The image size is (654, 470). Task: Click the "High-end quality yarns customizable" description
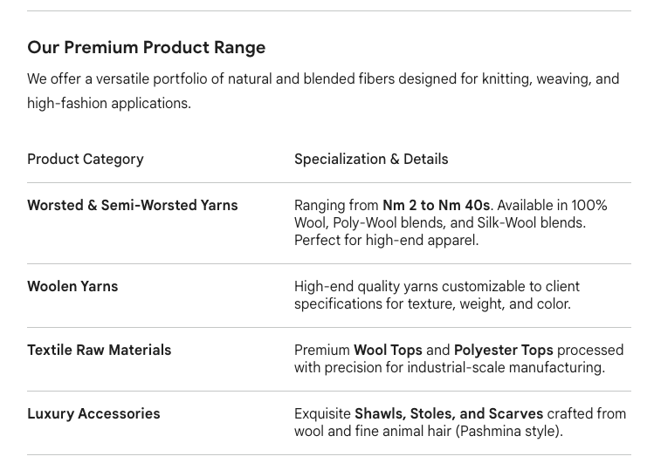[x=437, y=287]
